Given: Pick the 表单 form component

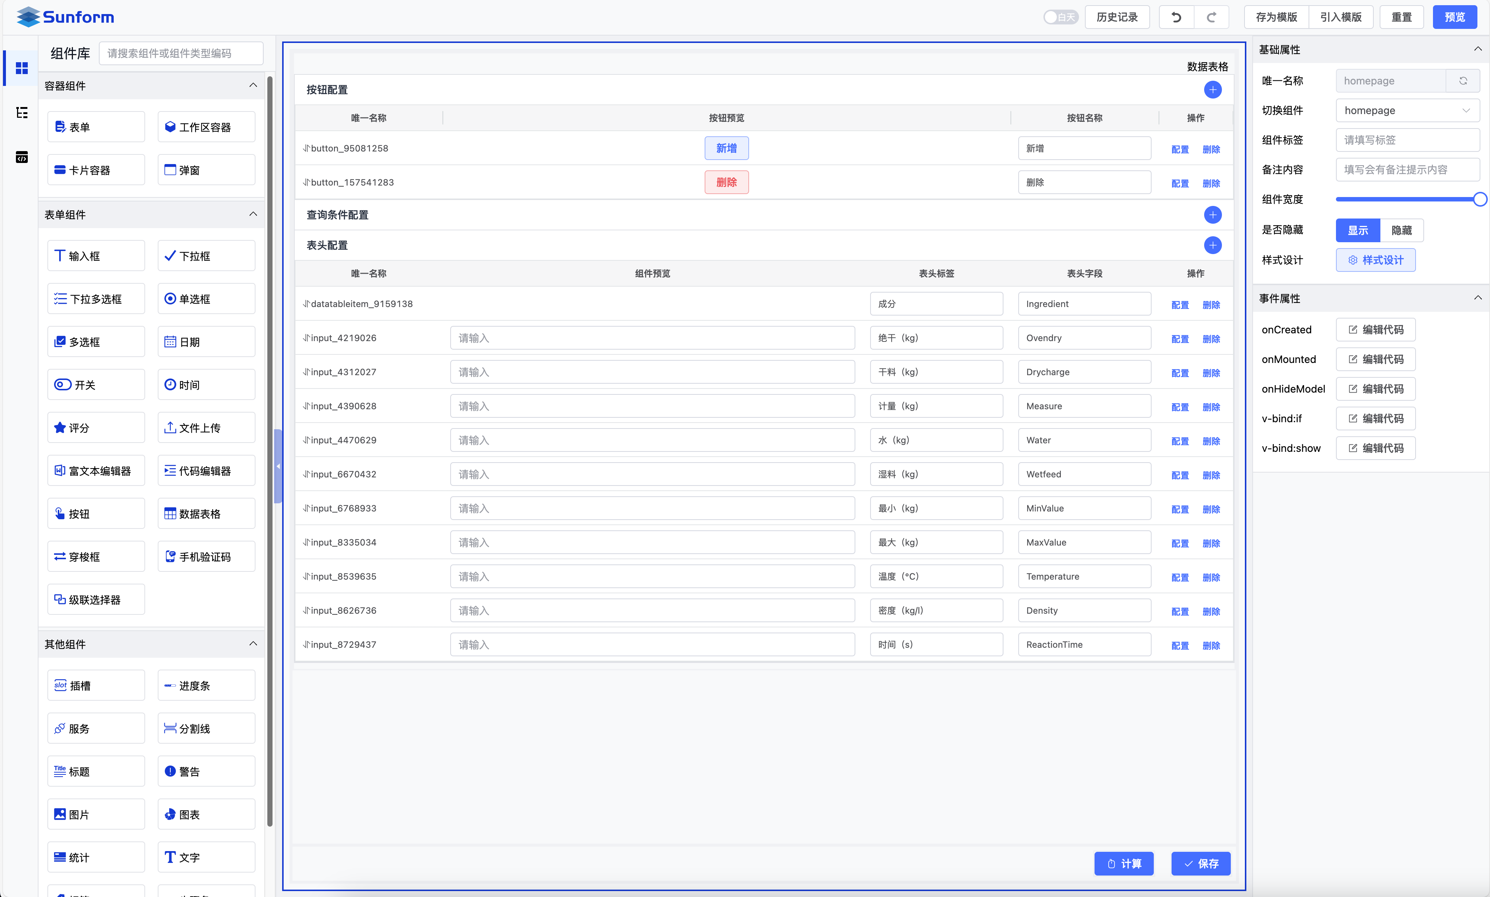Looking at the screenshot, I should pyautogui.click(x=96, y=127).
